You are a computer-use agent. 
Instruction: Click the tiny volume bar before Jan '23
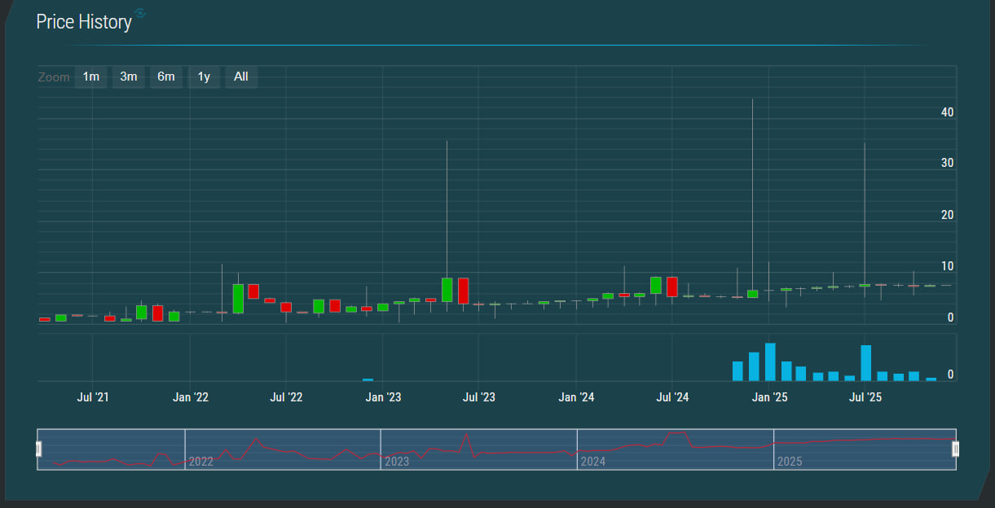pos(368,379)
